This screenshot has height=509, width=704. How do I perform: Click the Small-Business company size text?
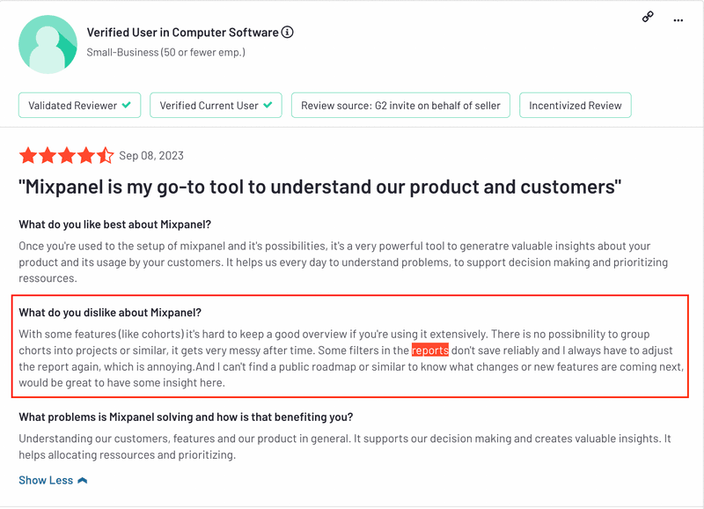click(x=165, y=52)
